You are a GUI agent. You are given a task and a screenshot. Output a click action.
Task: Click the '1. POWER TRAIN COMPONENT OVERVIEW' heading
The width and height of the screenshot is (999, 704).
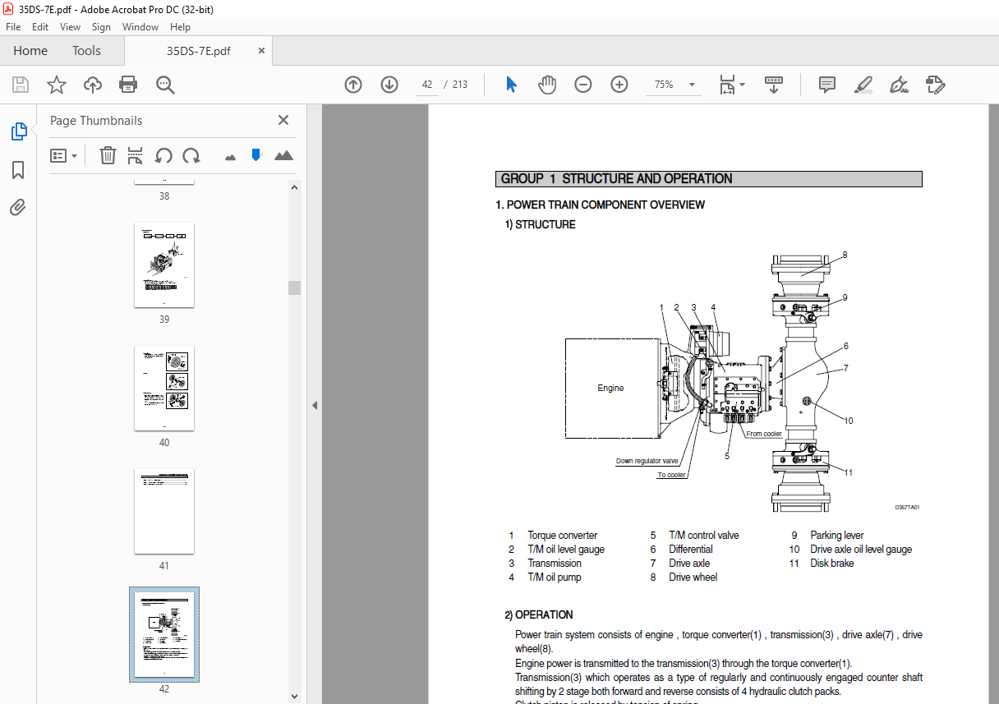[601, 205]
